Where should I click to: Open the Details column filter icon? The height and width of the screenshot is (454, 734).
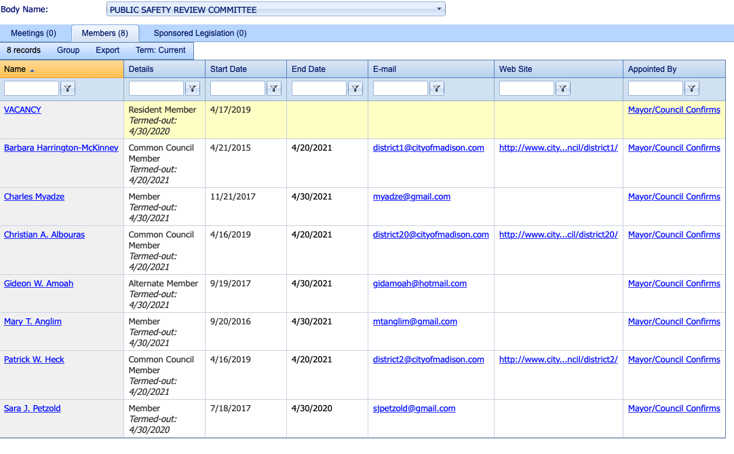[193, 88]
